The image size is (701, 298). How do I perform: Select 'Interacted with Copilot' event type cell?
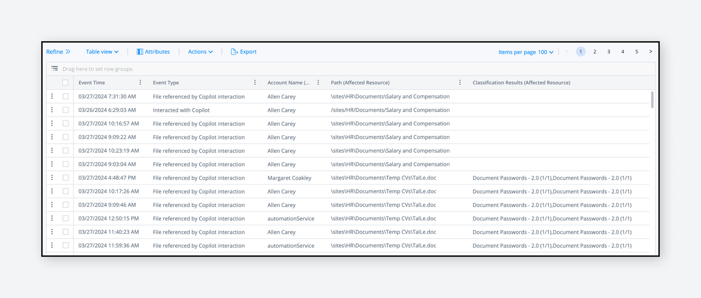pyautogui.click(x=181, y=110)
